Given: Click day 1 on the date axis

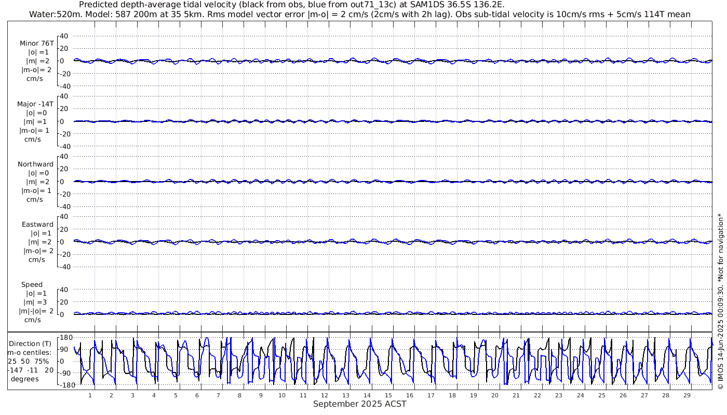Looking at the screenshot, I should [x=90, y=395].
